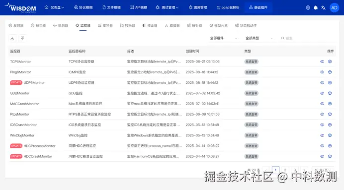Open the 全部类型 filter dropdown
Screen dimensions: 344x190
click(x=259, y=38)
